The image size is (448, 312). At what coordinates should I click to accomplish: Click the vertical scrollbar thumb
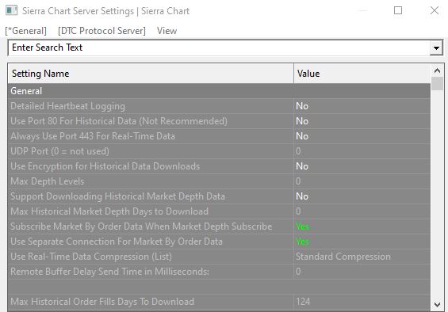437,83
